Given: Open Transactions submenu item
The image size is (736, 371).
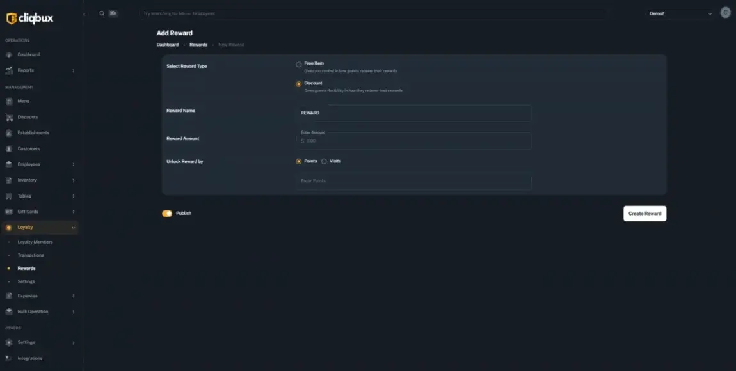Looking at the screenshot, I should coord(31,255).
